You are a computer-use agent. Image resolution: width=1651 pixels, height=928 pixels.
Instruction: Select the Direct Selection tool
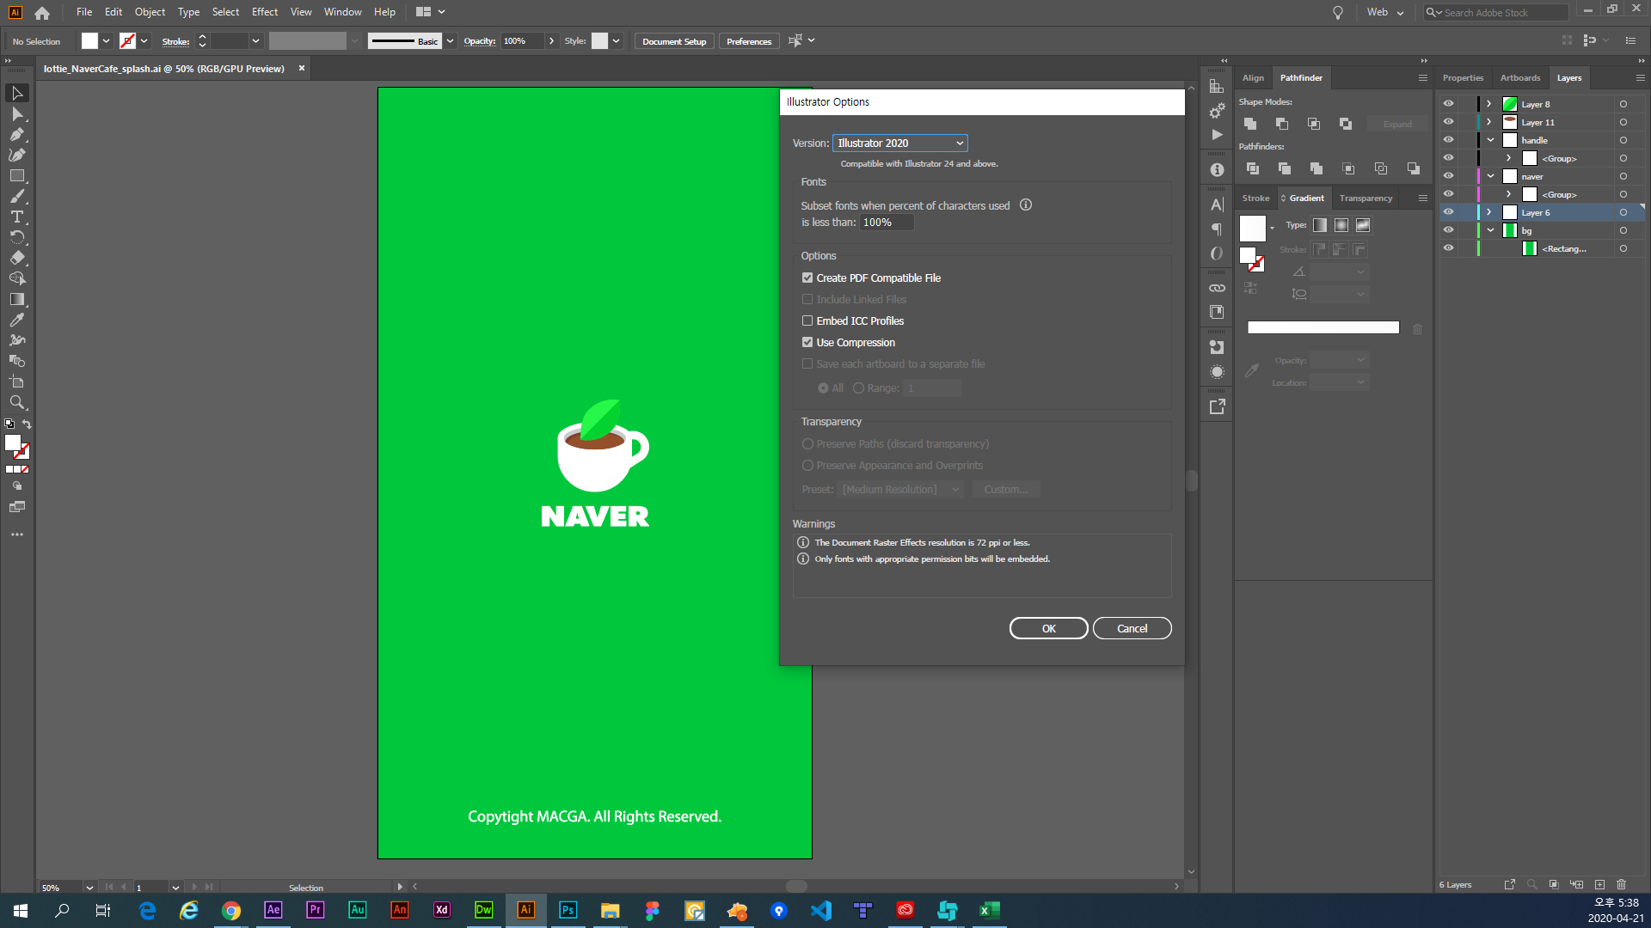[x=16, y=113]
